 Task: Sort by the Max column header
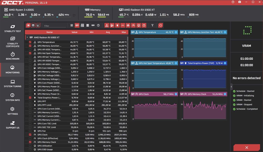[124, 32]
